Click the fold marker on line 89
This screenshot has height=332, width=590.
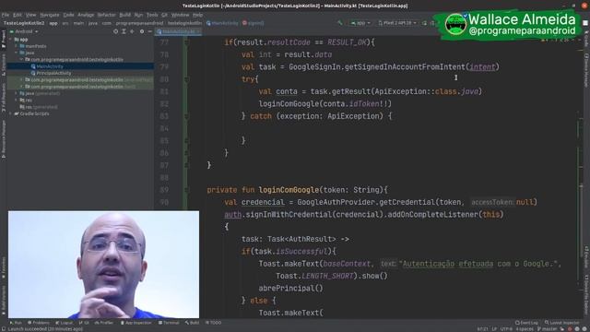point(186,190)
